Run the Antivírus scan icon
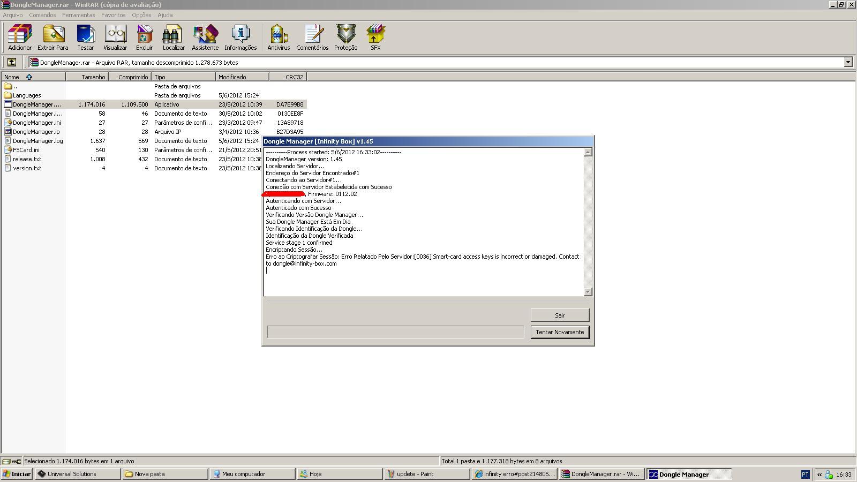 (x=279, y=37)
